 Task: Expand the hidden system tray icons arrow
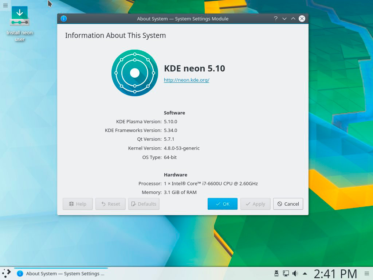[x=305, y=273]
